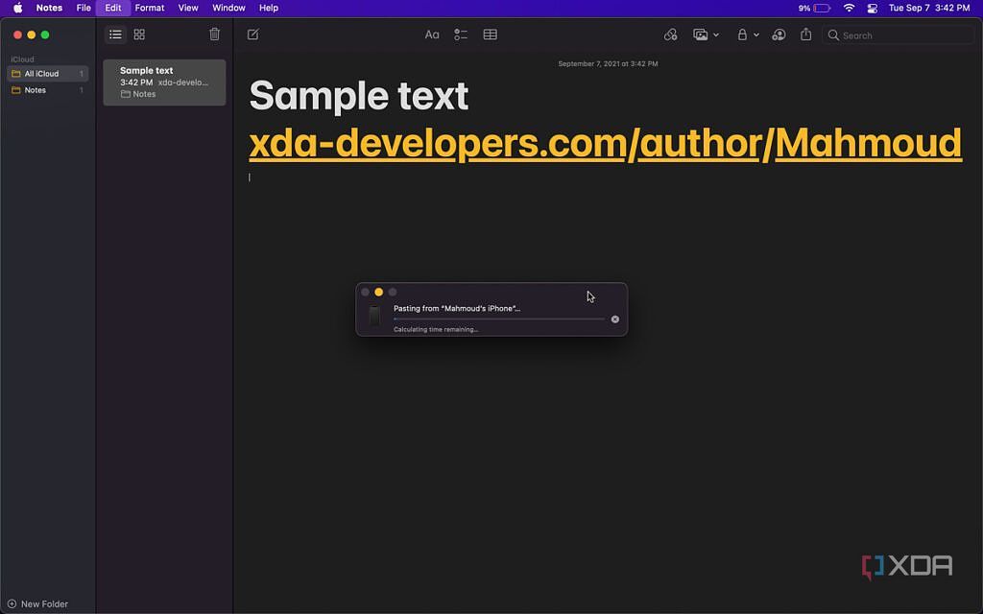This screenshot has height=614, width=983.
Task: Expand the lock note dropdown
Action: tap(747, 35)
